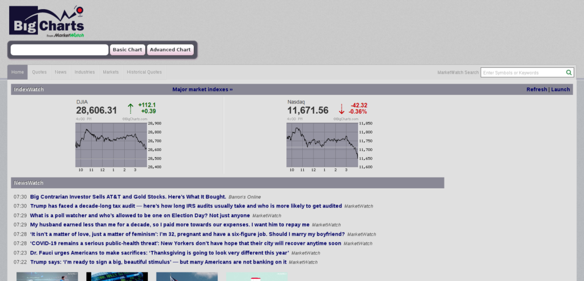Click the Nasdaq value 11,671.56
This screenshot has width=584, height=281.
tap(308, 110)
